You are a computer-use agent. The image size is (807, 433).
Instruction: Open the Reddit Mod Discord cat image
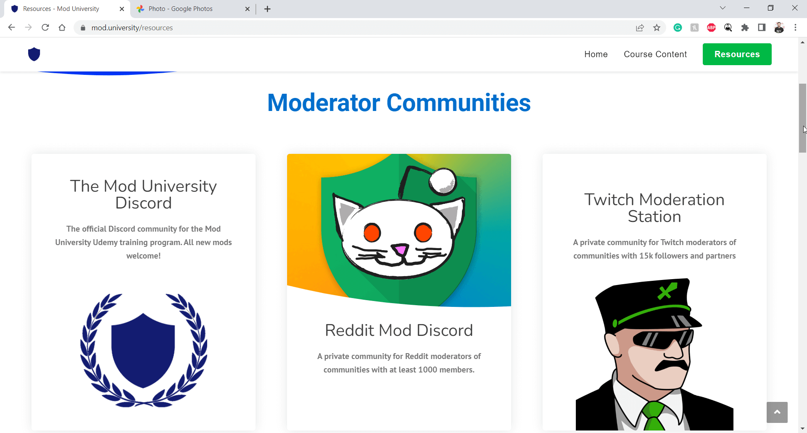(399, 230)
